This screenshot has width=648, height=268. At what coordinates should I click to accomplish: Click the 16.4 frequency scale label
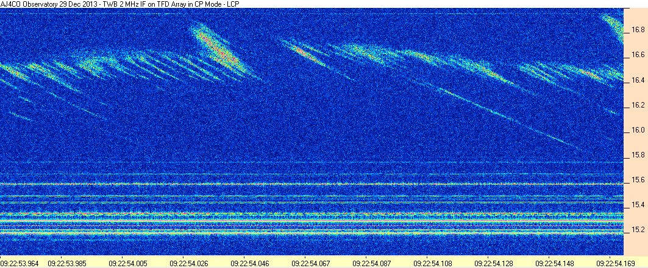click(636, 80)
